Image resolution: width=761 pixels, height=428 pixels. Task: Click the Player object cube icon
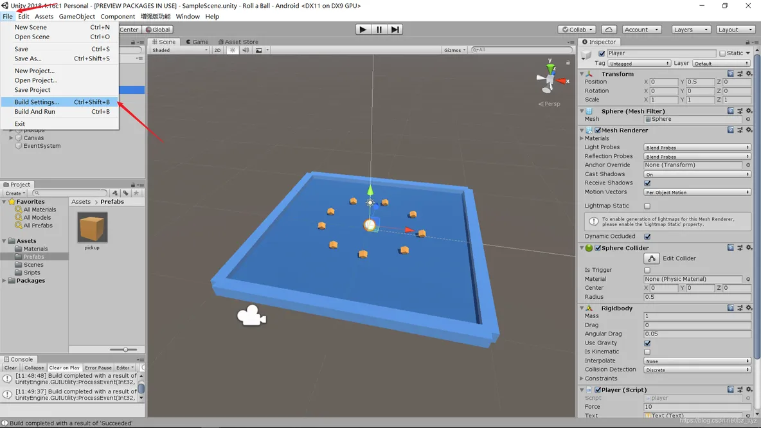587,55
